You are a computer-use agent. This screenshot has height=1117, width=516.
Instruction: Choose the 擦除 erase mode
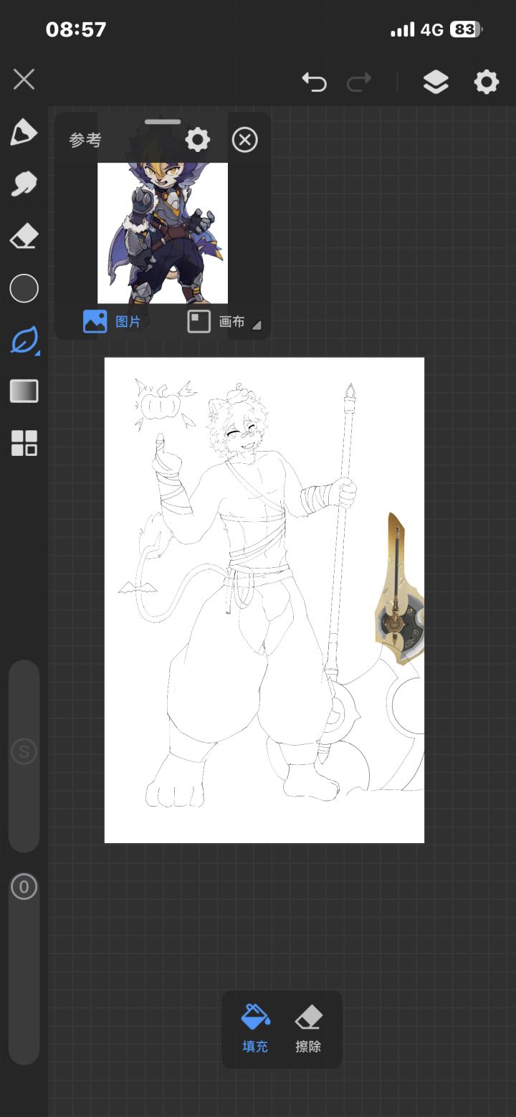click(308, 1029)
